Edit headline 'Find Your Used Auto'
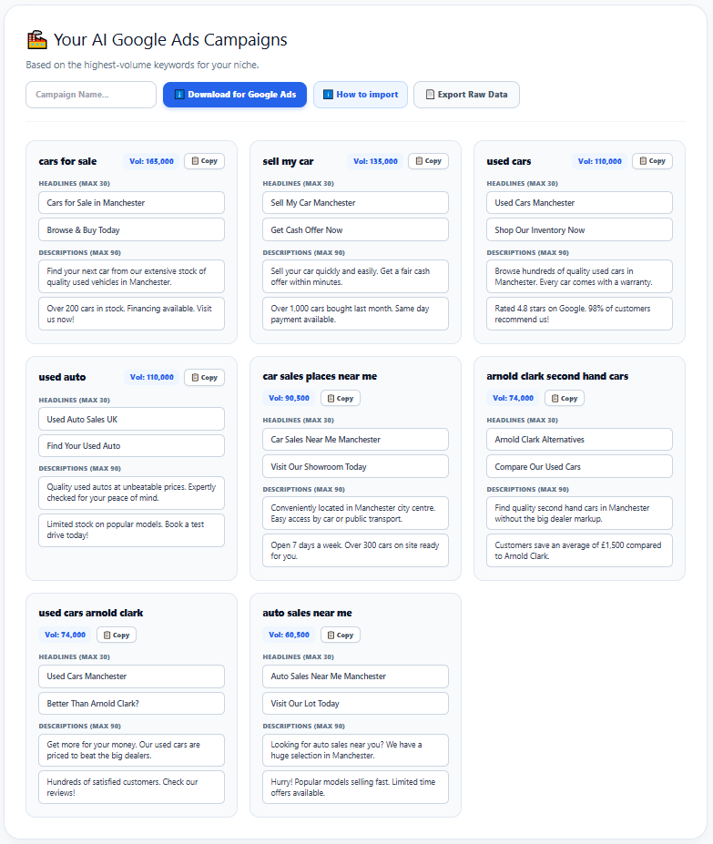Viewport: 713px width, 844px height. tap(131, 446)
